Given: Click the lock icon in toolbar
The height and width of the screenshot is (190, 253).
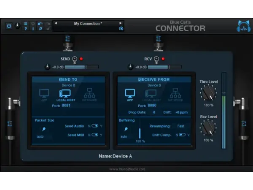Looking at the screenshot, I should coord(48,29).
